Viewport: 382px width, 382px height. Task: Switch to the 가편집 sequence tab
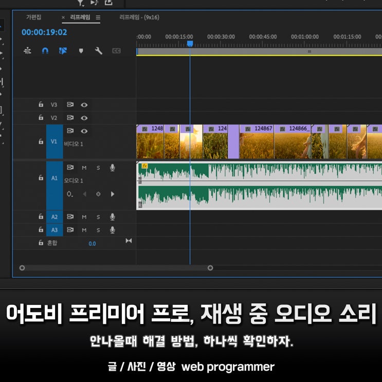coord(33,17)
